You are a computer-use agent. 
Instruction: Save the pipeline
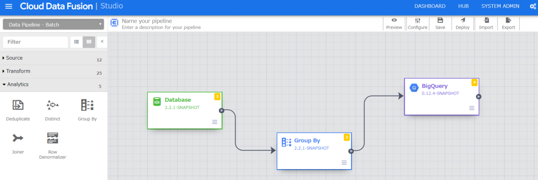click(440, 24)
